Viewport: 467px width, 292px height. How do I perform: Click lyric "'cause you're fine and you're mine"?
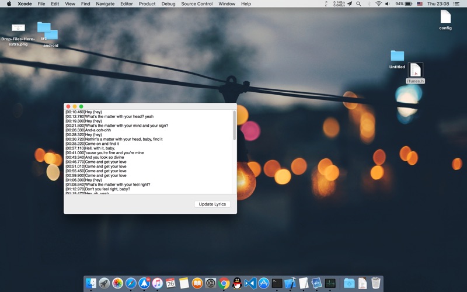(x=114, y=152)
